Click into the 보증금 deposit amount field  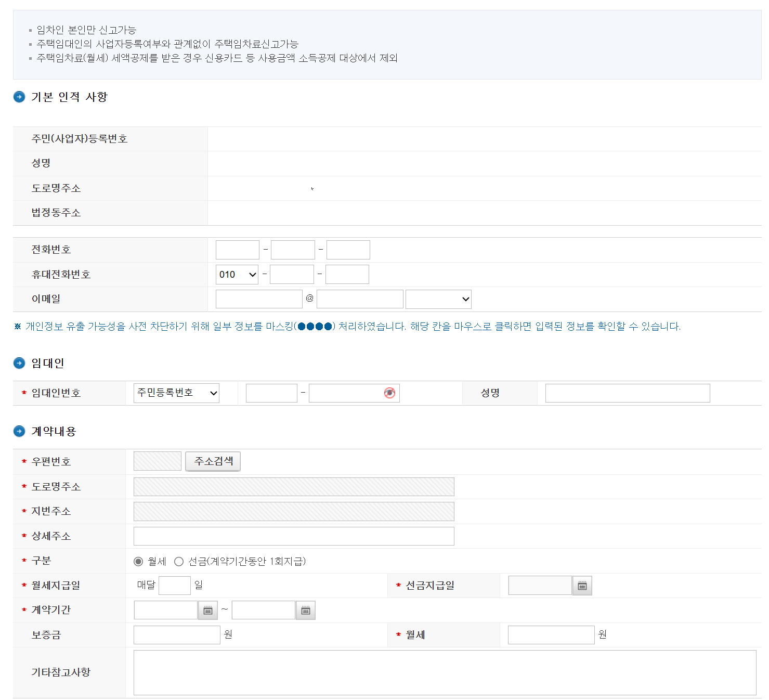(x=177, y=634)
